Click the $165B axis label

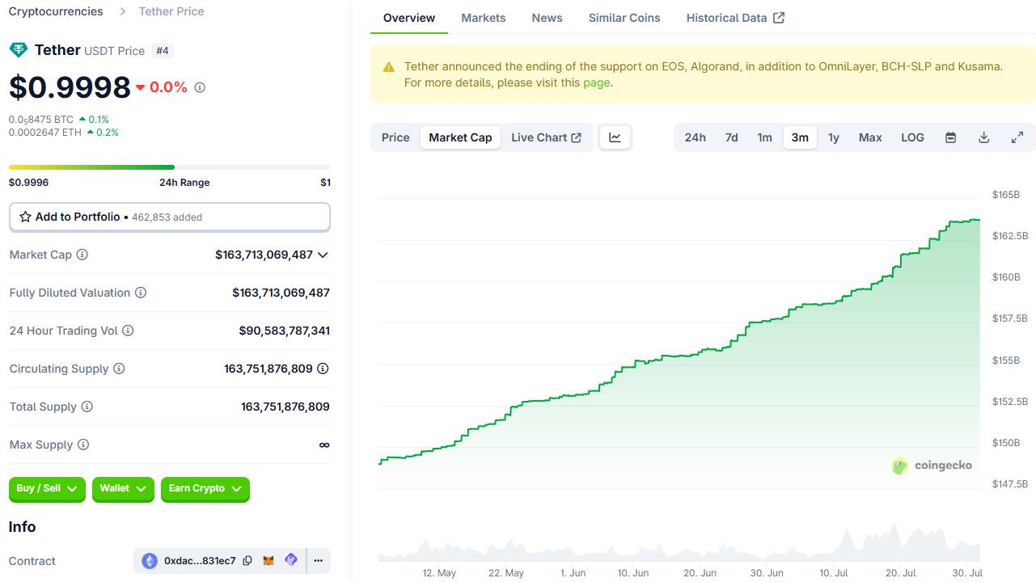[x=1006, y=195]
